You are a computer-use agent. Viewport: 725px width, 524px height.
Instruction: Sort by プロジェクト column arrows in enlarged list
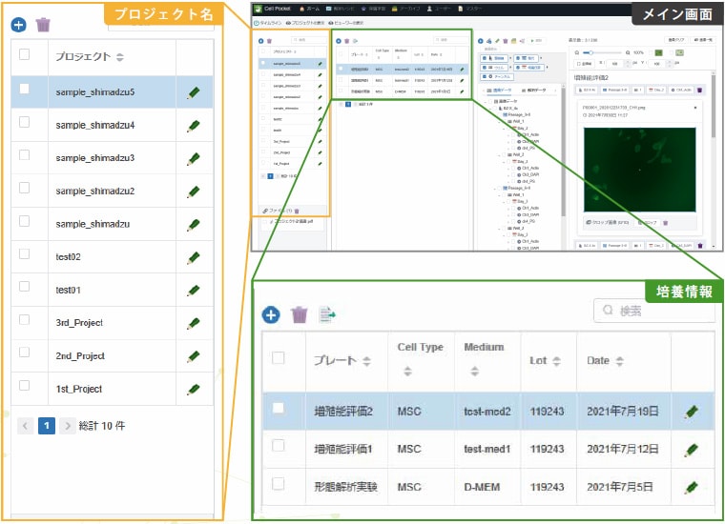click(120, 57)
